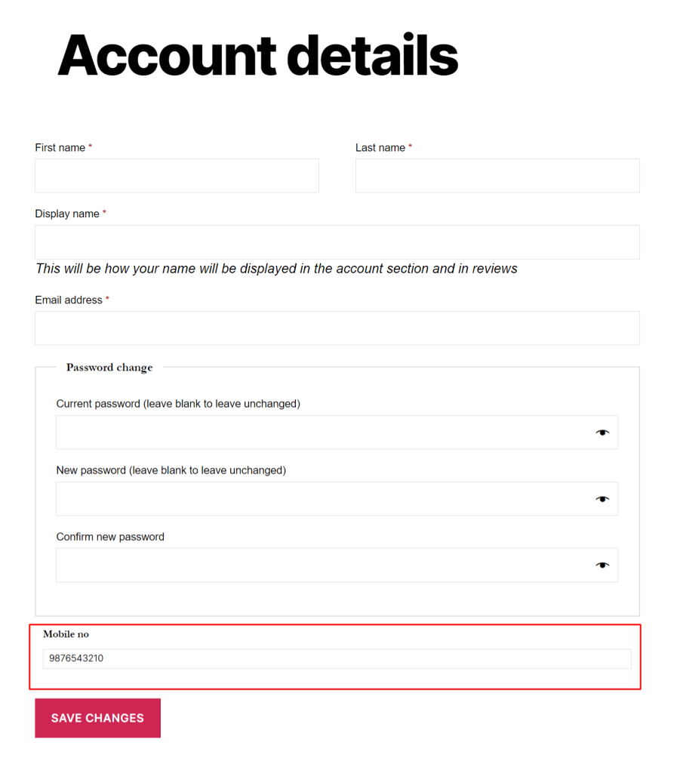Click into the Last name text box

(497, 176)
